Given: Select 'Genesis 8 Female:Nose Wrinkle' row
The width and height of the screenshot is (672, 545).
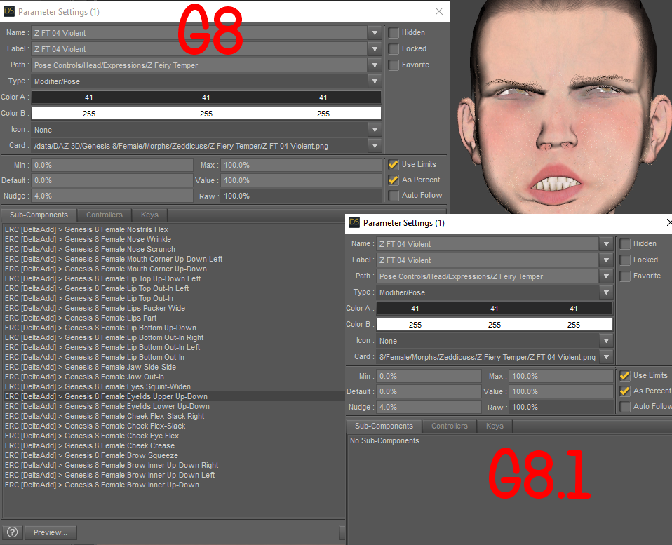Looking at the screenshot, I should pos(173,239).
